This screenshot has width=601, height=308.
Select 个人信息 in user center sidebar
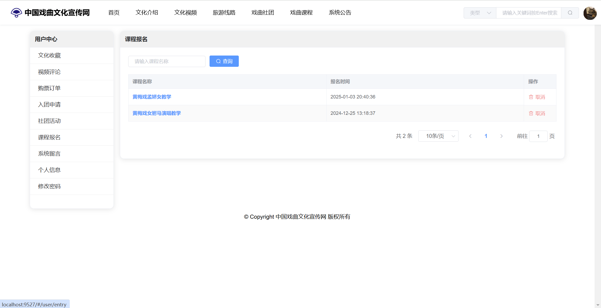[49, 170]
